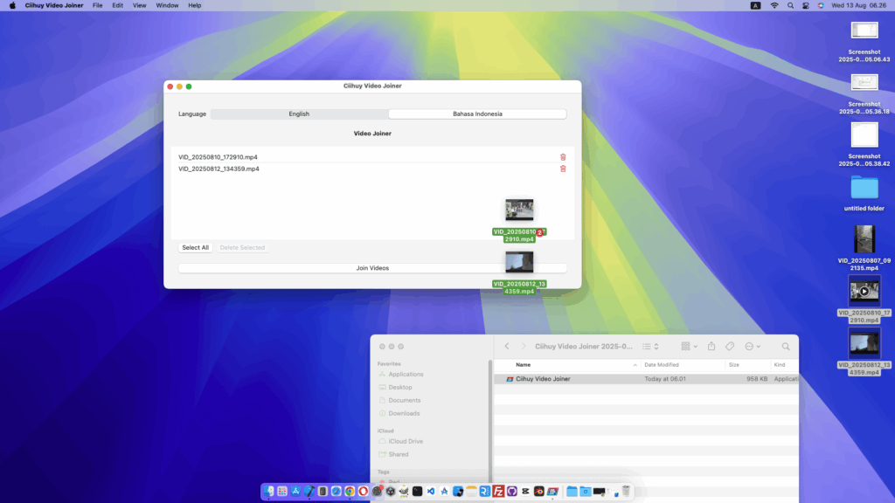This screenshot has width=895, height=503.
Task: Open the Window menu
Action: point(167,6)
